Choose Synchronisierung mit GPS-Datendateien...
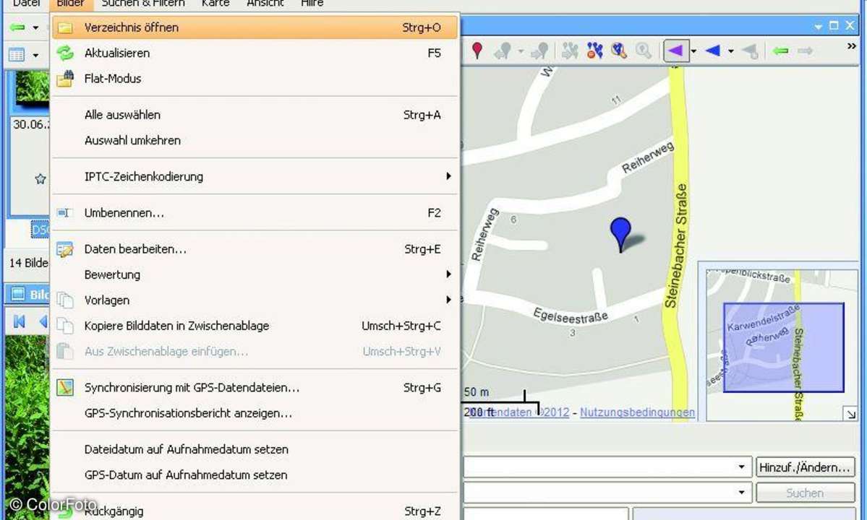This screenshot has width=867, height=520. point(255,388)
